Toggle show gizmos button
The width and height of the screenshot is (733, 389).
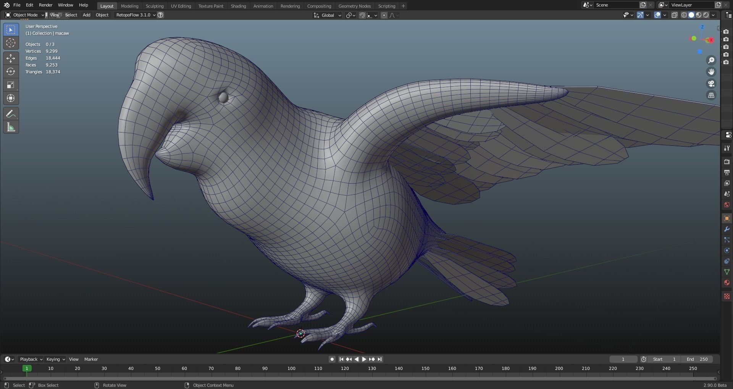[640, 15]
